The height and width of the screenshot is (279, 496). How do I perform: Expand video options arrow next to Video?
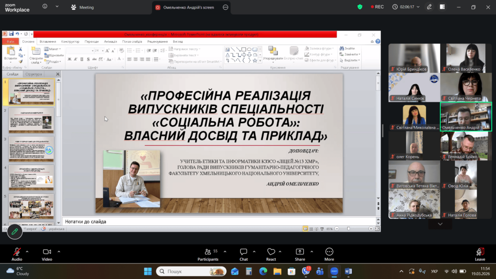coord(59,251)
